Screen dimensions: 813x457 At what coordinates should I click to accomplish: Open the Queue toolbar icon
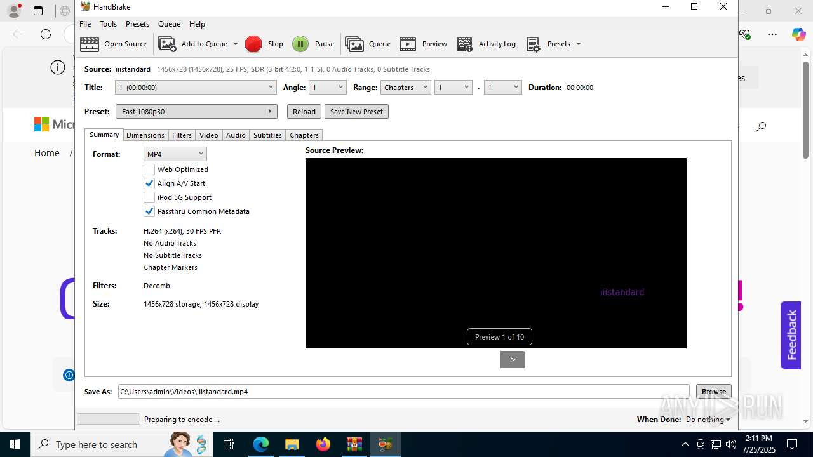pyautogui.click(x=354, y=44)
